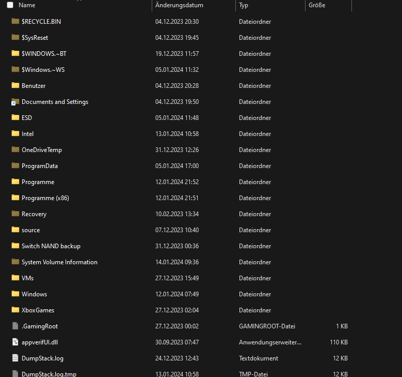Select the Intel name text
402x377 pixels.
coord(27,134)
